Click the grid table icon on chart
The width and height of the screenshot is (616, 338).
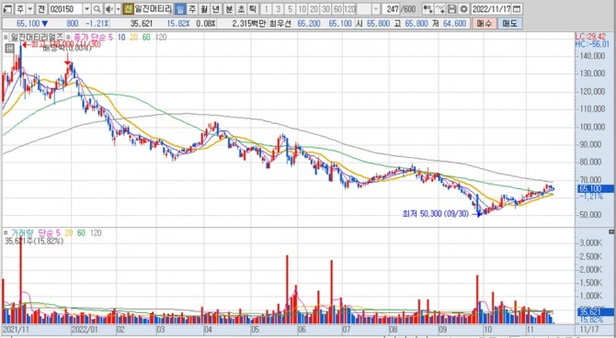[9, 49]
